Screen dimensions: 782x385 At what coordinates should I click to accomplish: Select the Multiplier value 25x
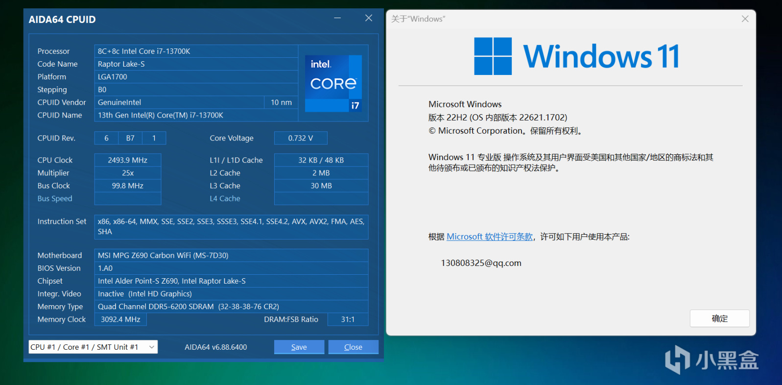coord(128,173)
